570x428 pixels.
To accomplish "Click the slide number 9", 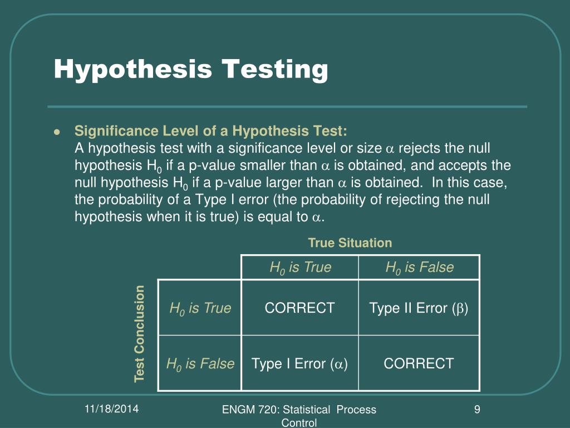I will click(477, 410).
